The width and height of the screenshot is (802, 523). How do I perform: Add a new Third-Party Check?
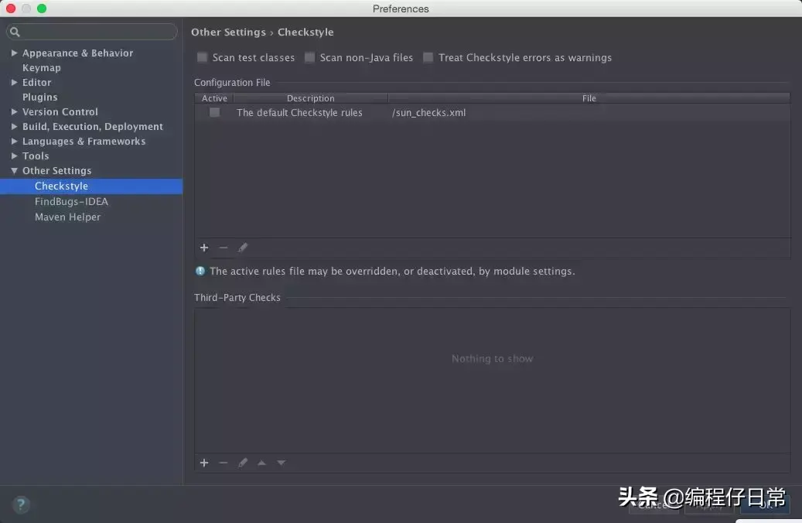click(x=203, y=462)
